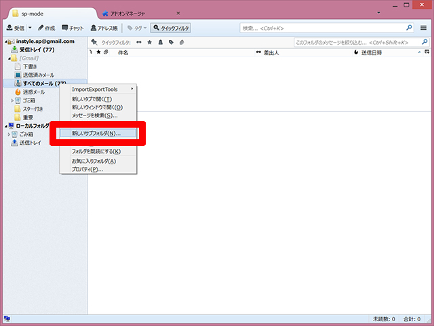Choose メッセージを検索(S)... menu item
434x326 pixels.
pyautogui.click(x=98, y=115)
